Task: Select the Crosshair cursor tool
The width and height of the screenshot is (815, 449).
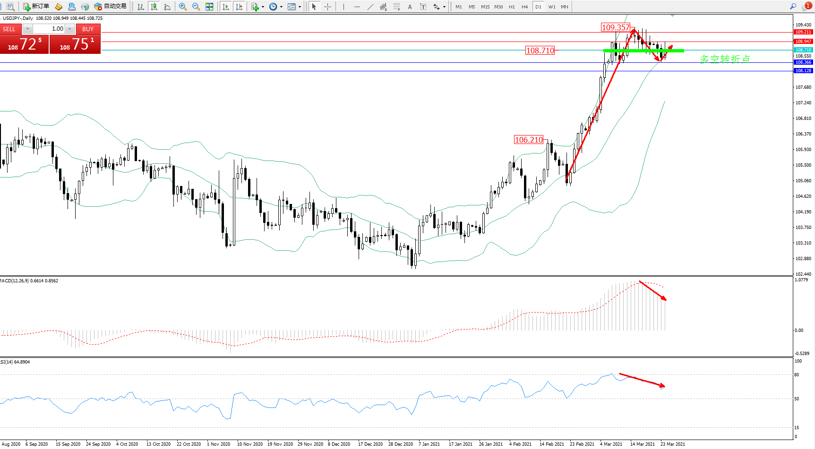Action: [x=327, y=7]
